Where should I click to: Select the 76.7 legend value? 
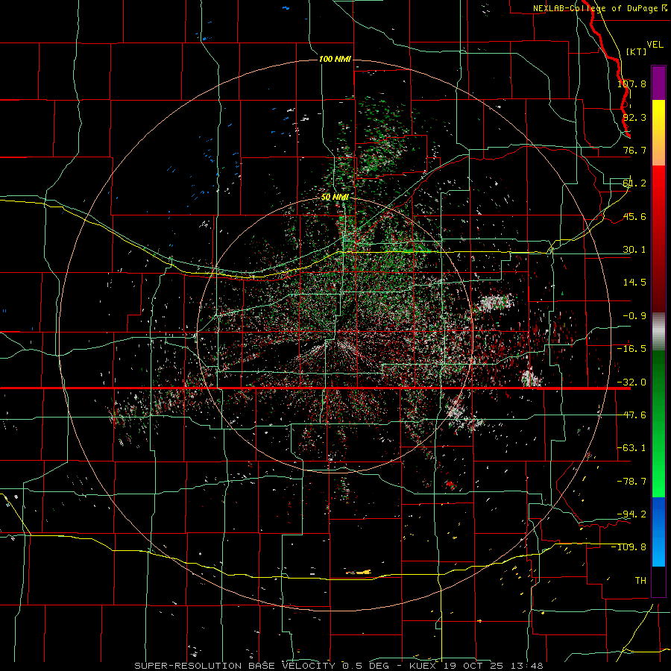pos(634,150)
